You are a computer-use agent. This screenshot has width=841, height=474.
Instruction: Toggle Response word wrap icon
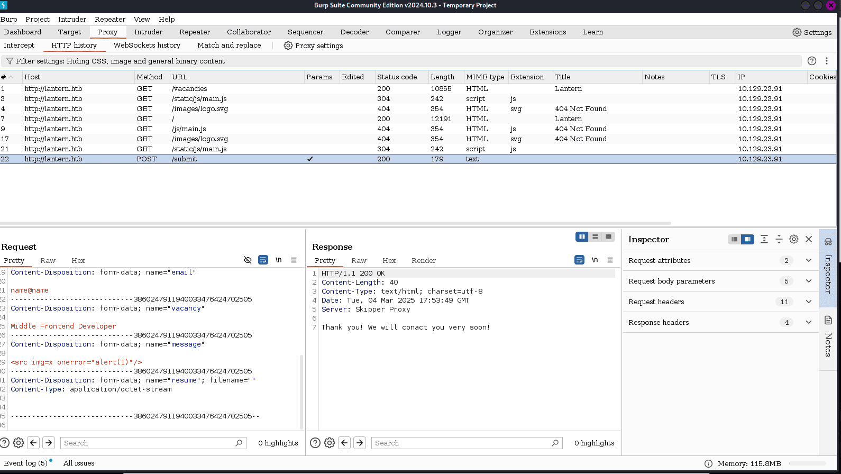(x=579, y=260)
